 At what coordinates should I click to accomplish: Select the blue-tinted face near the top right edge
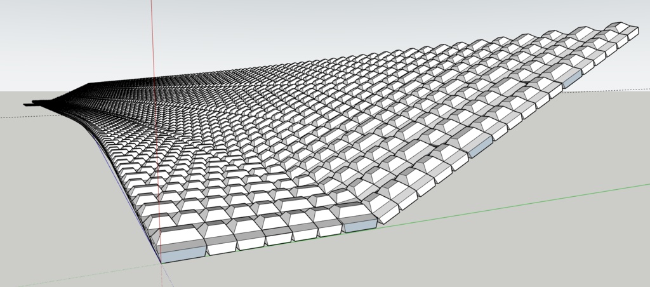(x=572, y=78)
